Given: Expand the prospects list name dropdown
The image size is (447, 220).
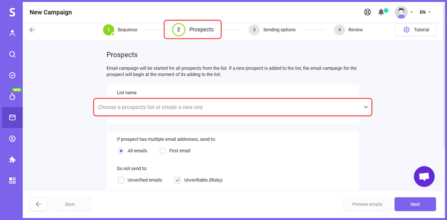Looking at the screenshot, I should [x=232, y=107].
